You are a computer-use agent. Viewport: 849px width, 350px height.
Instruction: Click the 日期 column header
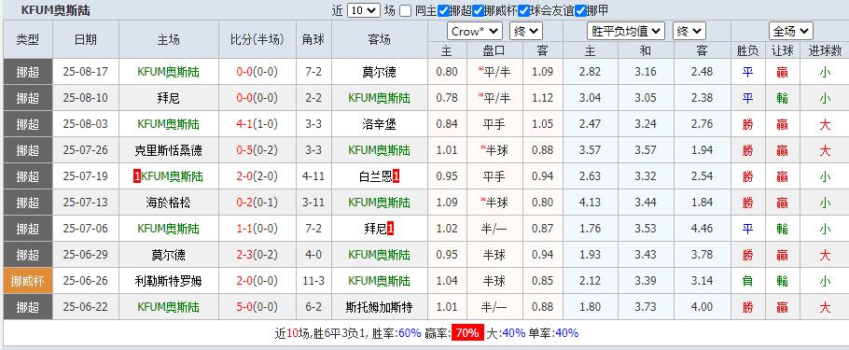tap(86, 39)
